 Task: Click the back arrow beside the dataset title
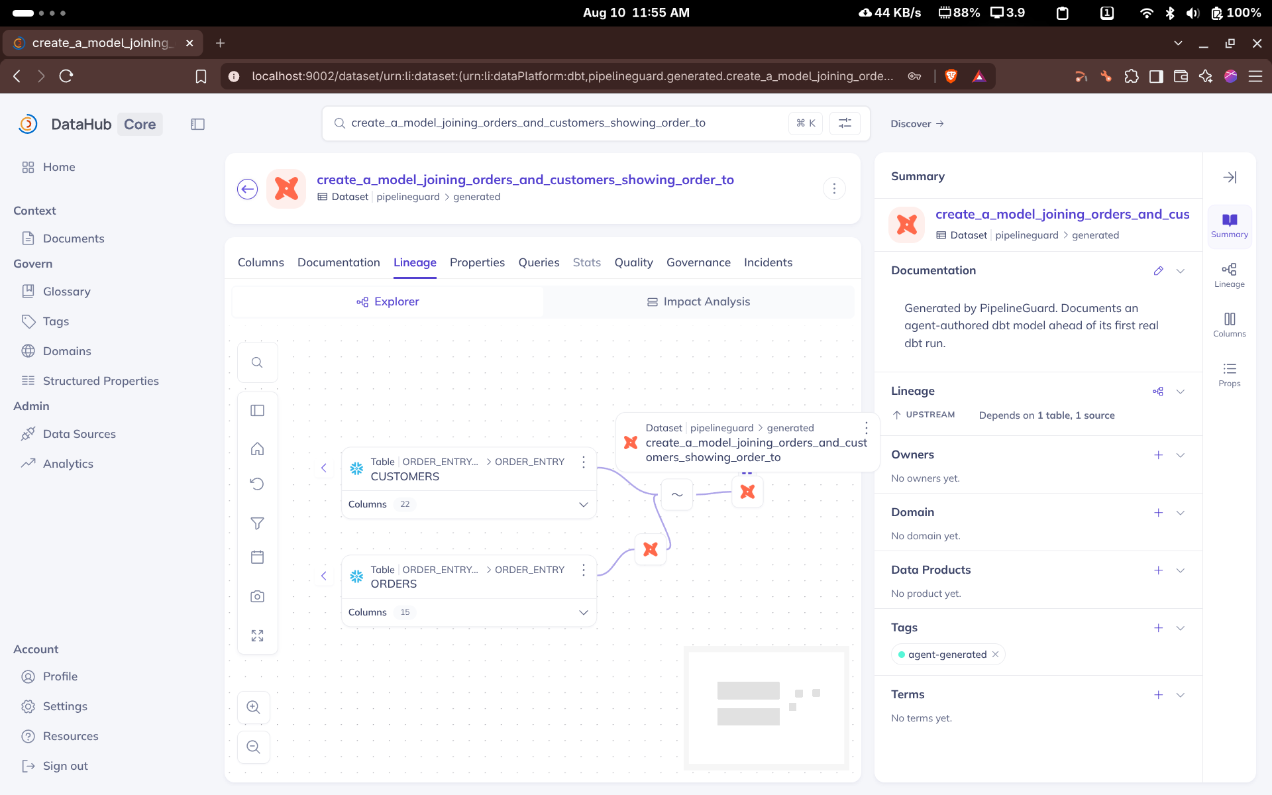[247, 189]
